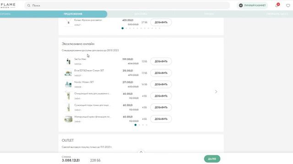The image size is (293, 164).
Task: Add Матирующий крем-флюид to order
Action: pos(161,119)
